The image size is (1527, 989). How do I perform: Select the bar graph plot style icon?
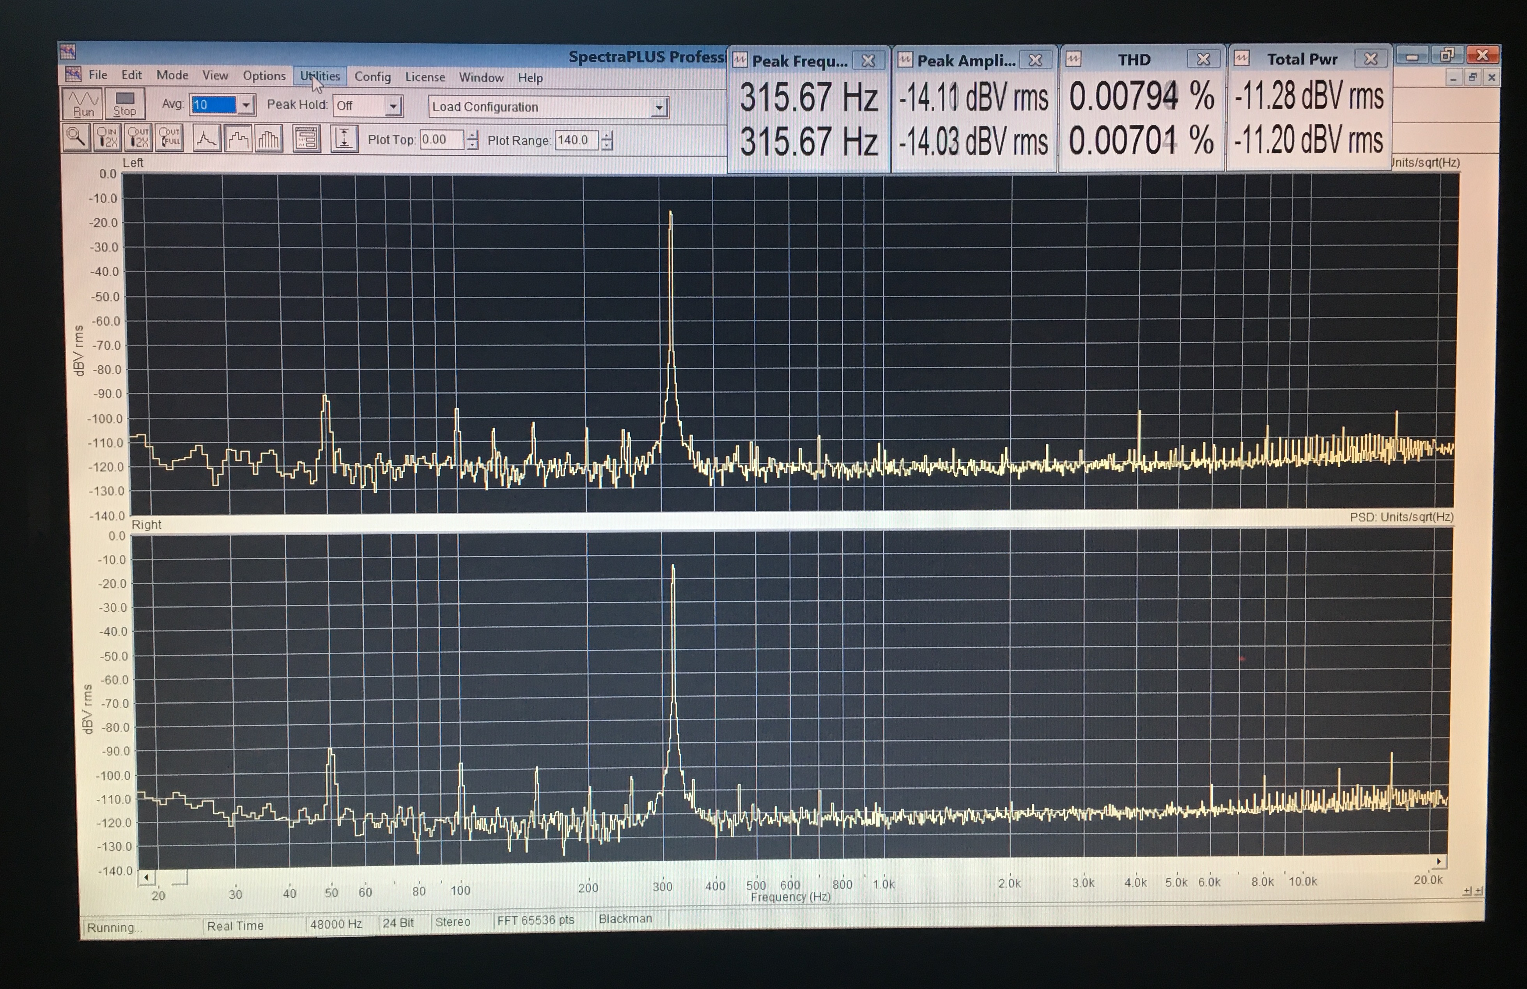point(269,138)
